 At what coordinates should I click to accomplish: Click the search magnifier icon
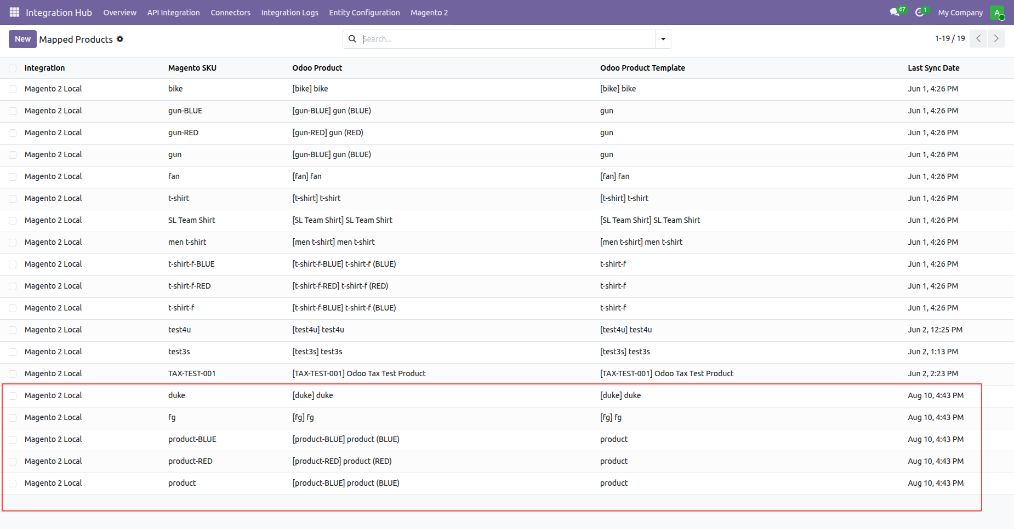coord(352,39)
